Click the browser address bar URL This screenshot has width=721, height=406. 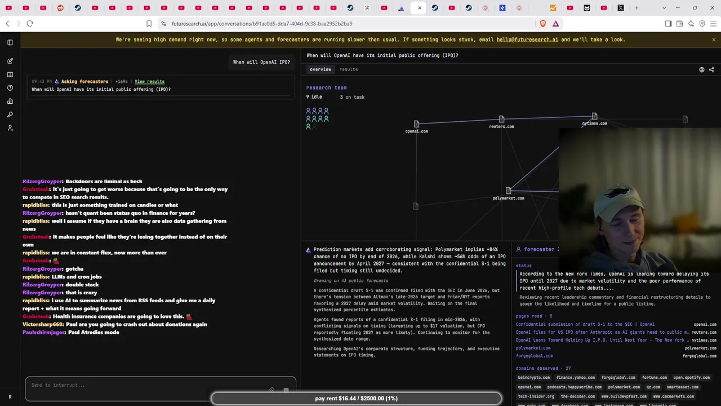point(262,24)
